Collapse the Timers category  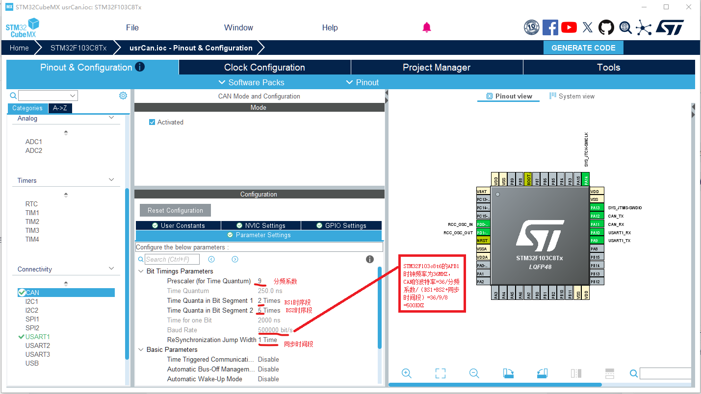tap(111, 180)
